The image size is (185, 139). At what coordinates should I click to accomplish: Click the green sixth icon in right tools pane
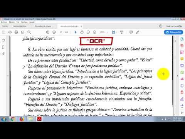coord(182,72)
